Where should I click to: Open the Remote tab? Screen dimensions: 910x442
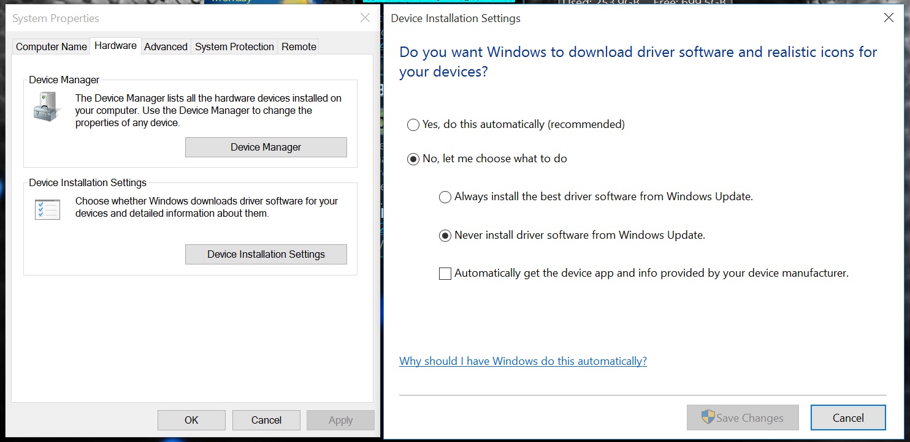tap(299, 47)
